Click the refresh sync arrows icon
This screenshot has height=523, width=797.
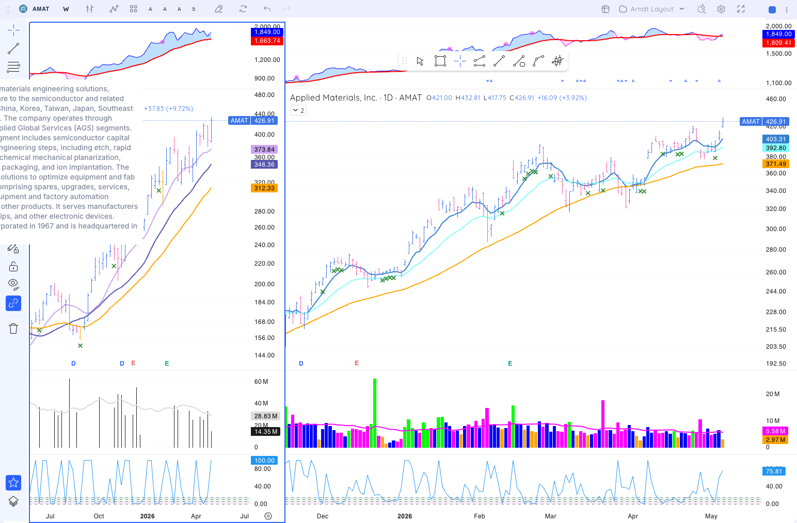coord(243,9)
